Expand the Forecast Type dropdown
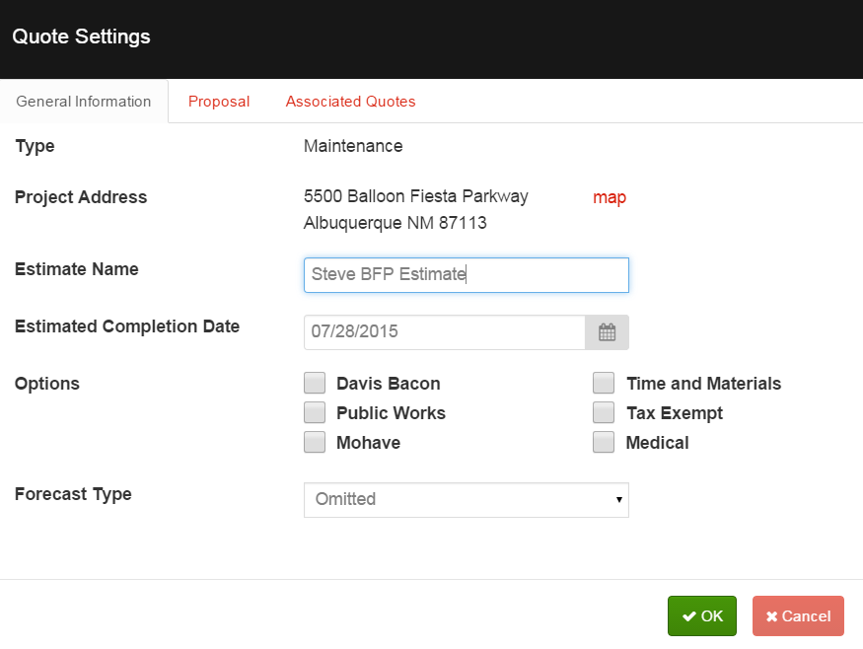The width and height of the screenshot is (863, 649). click(x=467, y=500)
